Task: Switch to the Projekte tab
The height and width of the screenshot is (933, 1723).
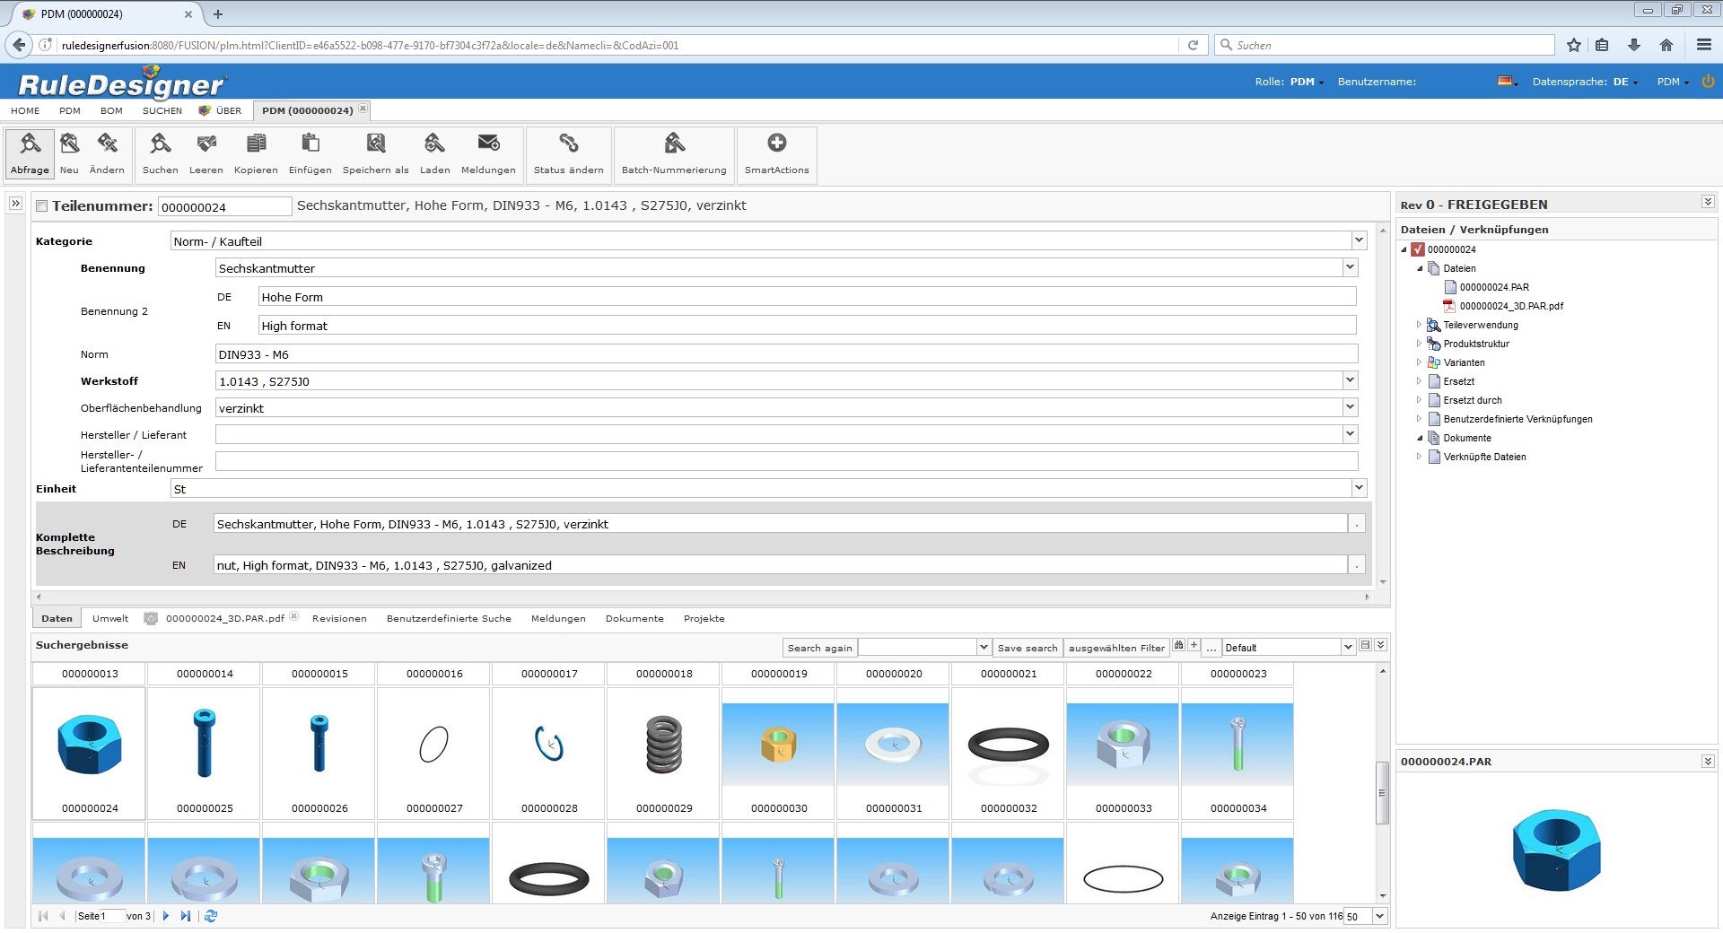Action: [704, 619]
